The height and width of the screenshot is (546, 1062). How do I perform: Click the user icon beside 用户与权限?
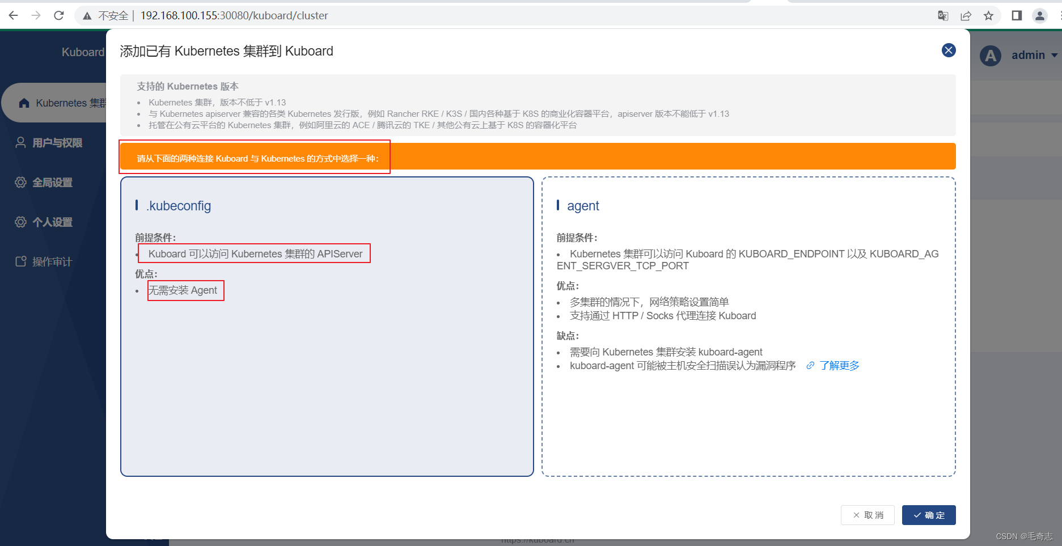click(20, 142)
